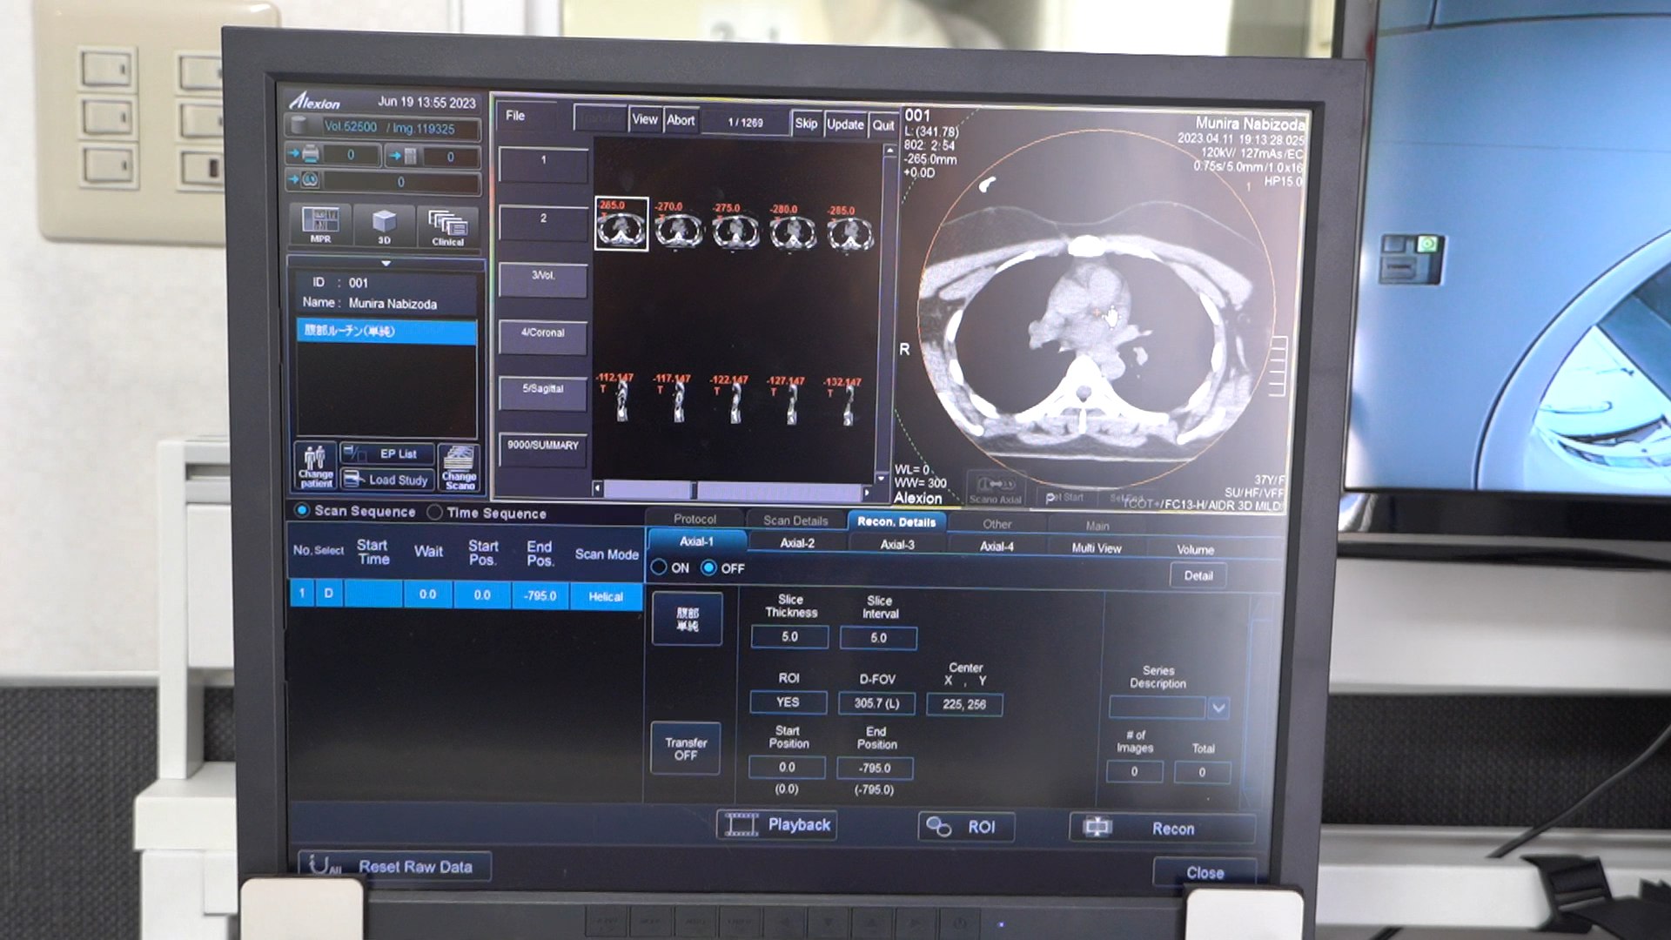Open the MPR view tool
This screenshot has height=940, width=1671.
point(320,225)
